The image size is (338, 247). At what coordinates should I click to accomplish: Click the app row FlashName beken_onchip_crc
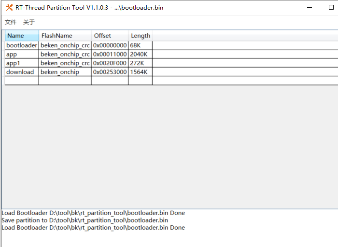click(65, 54)
